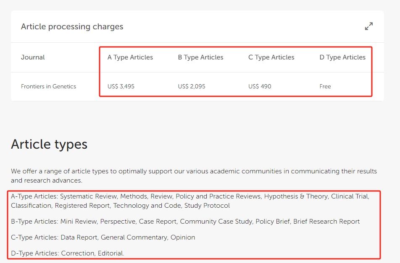Screen dimensions: 400x263
Task: Select the Journal column header
Action: [33, 57]
